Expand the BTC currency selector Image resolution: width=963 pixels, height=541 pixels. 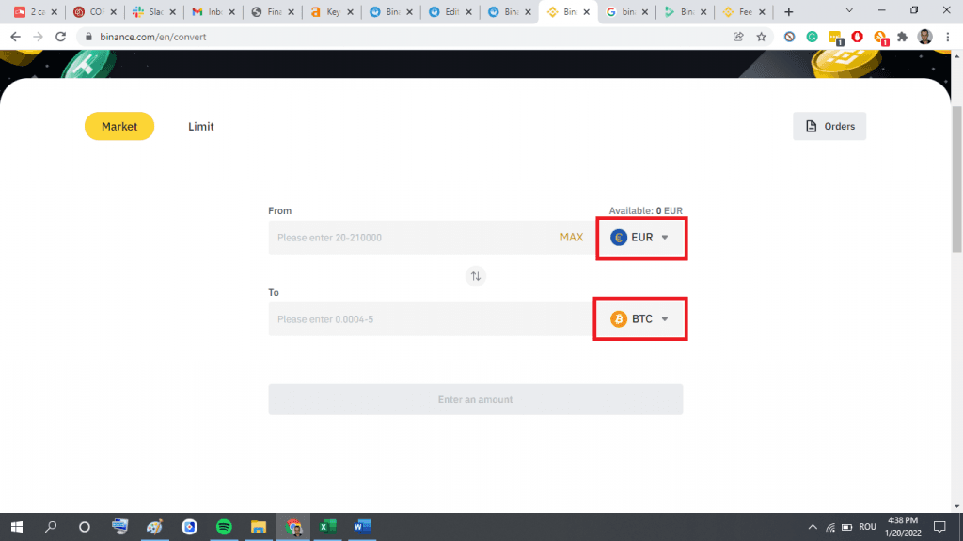pyautogui.click(x=640, y=319)
